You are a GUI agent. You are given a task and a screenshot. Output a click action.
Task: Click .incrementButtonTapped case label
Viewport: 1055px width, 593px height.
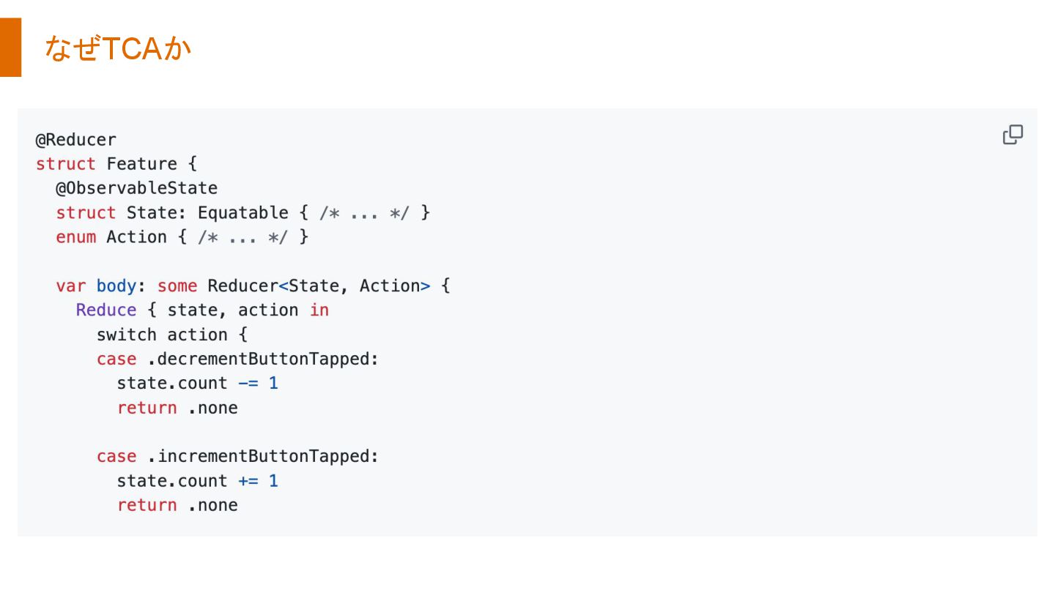pos(263,456)
